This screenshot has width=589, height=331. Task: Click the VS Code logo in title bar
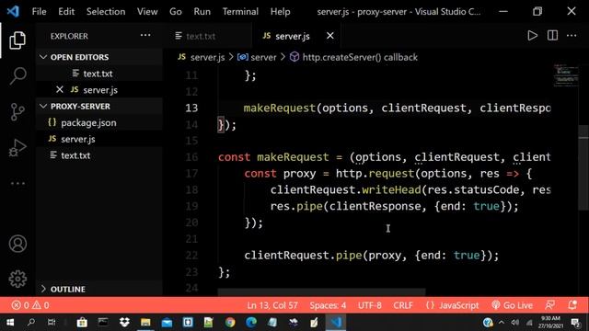click(x=13, y=11)
